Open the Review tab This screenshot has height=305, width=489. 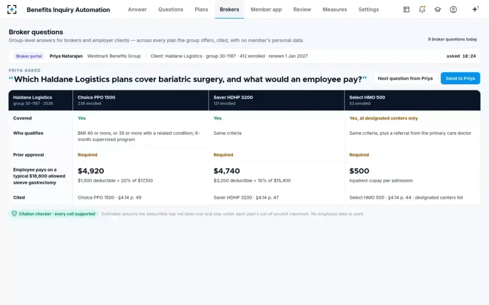pos(302,9)
